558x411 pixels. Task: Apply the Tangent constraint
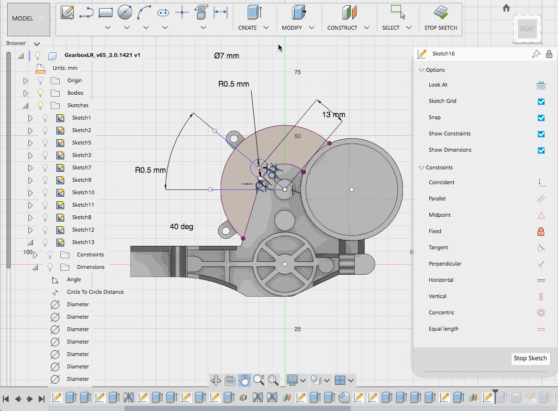(541, 248)
